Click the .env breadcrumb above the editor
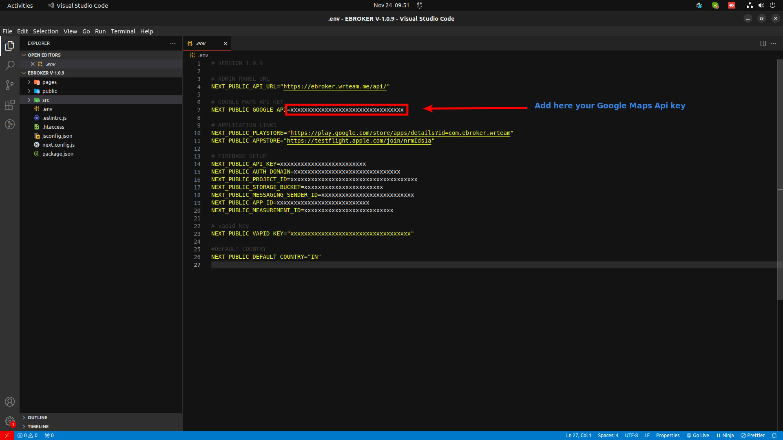 point(199,55)
